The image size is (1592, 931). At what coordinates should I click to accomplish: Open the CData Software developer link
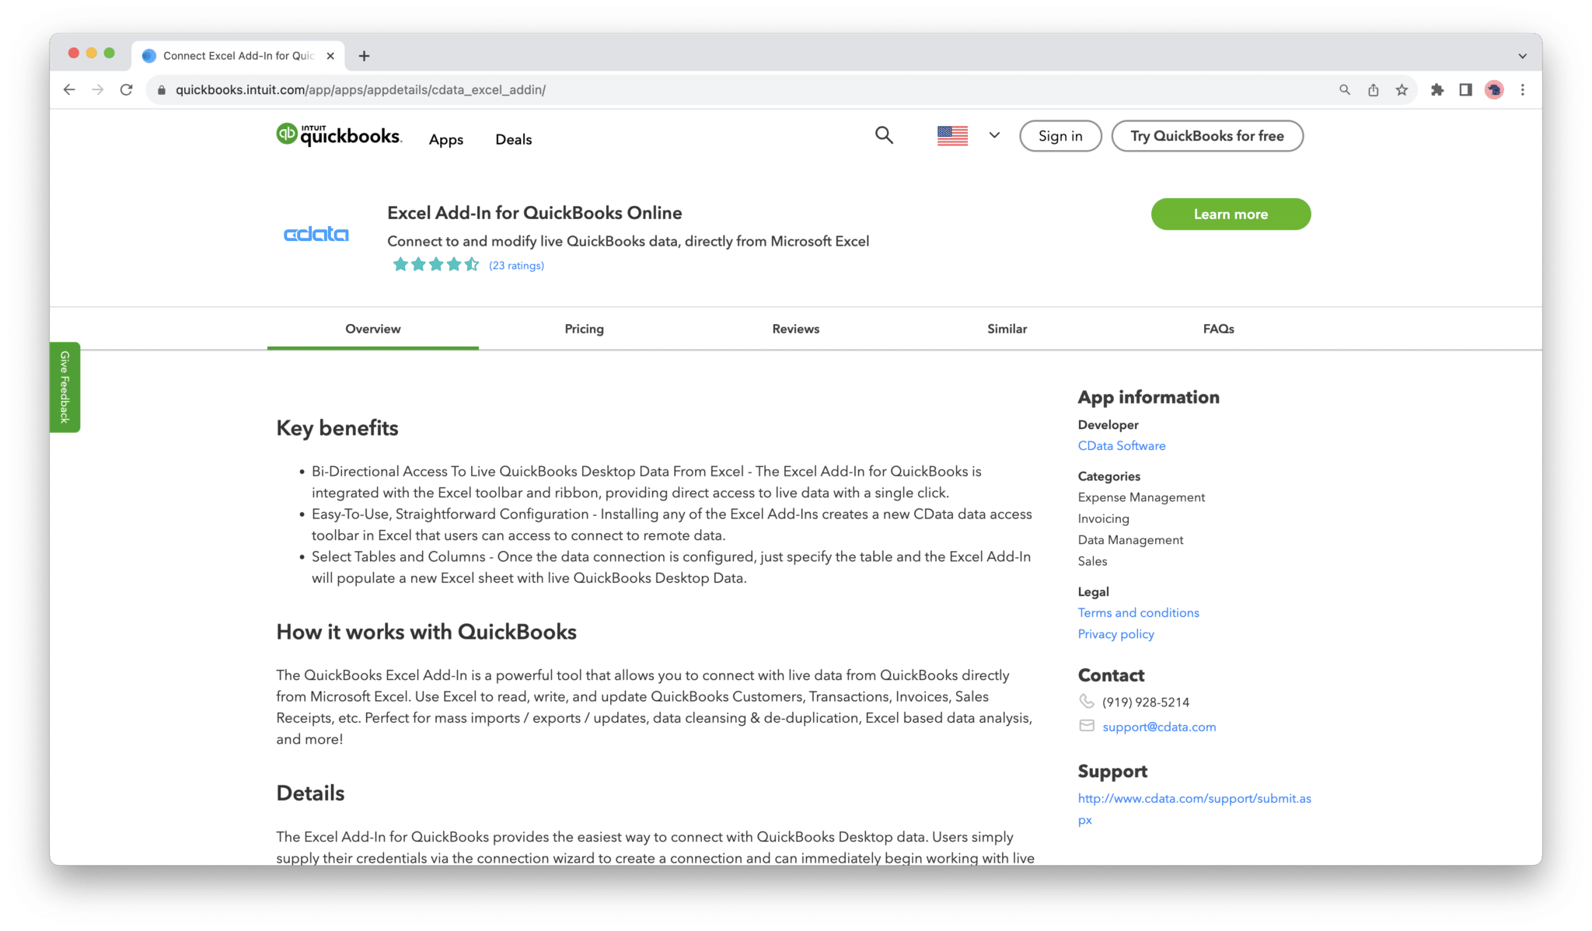[x=1121, y=445]
